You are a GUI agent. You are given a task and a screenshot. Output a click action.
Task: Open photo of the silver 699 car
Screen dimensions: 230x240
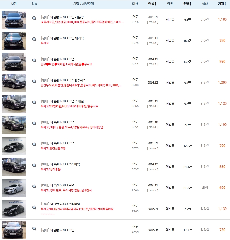(14, 188)
